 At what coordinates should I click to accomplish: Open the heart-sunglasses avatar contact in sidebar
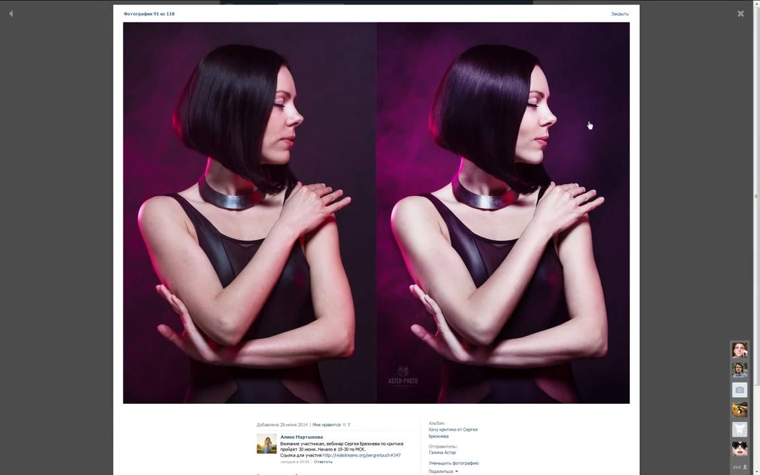(x=739, y=449)
